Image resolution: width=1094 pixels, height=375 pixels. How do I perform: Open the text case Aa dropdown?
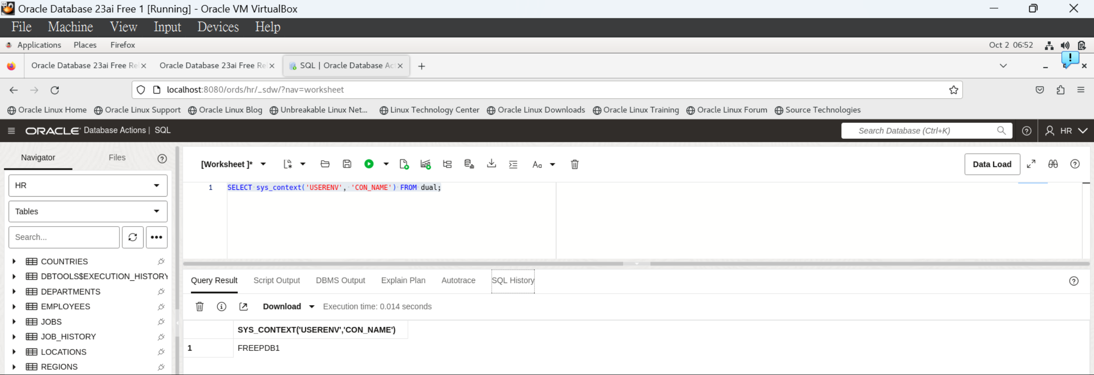(544, 164)
